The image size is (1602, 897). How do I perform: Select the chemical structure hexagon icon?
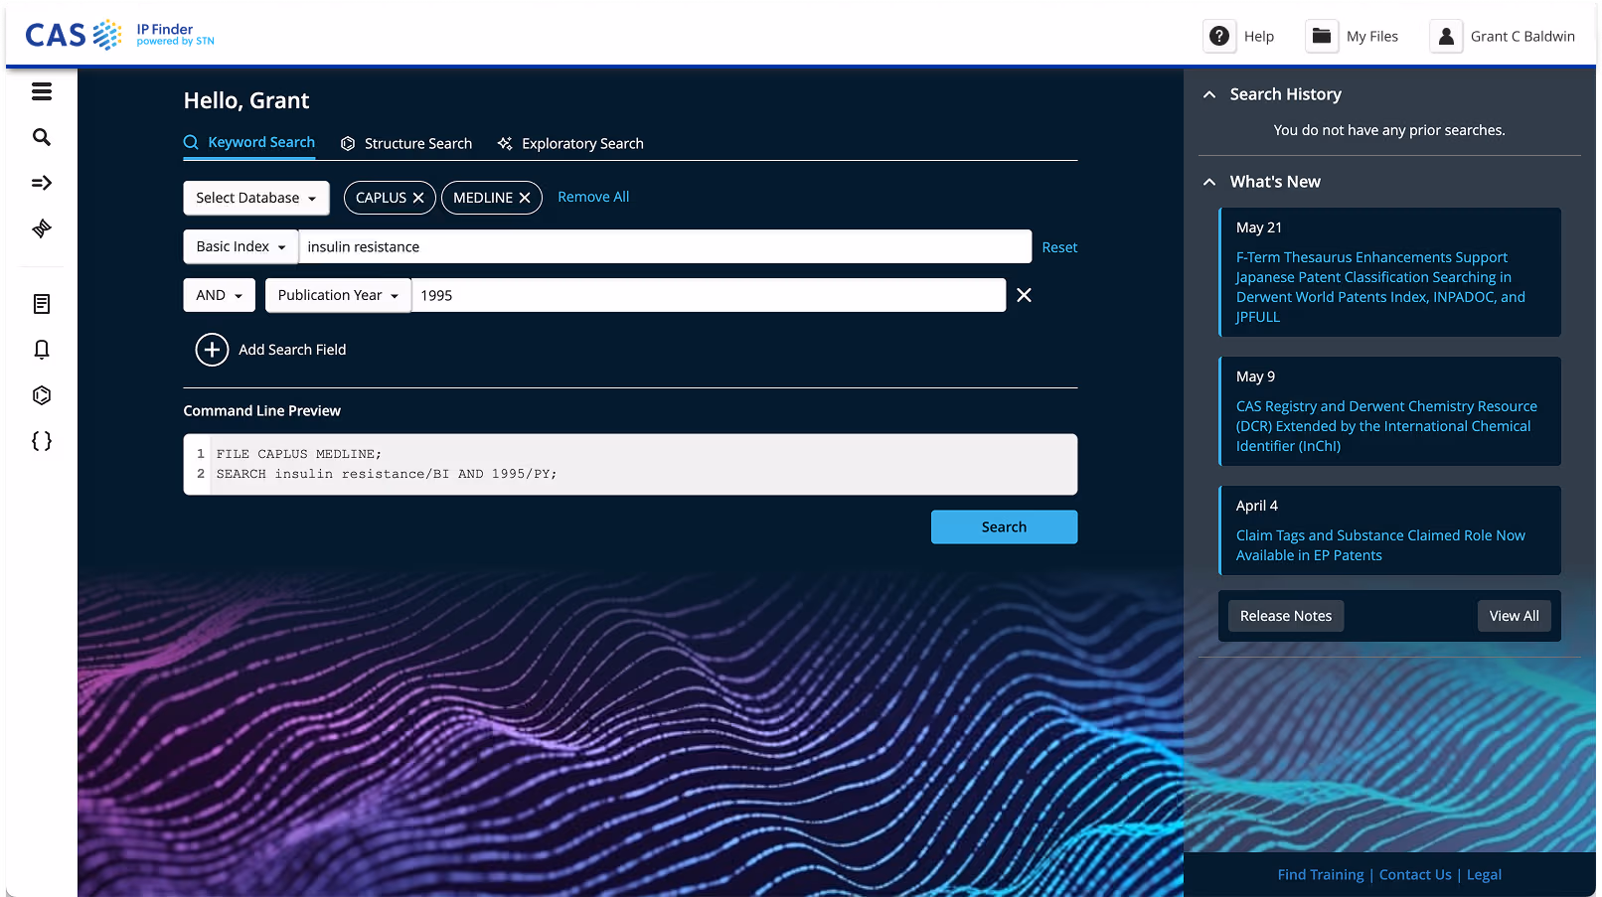[x=41, y=394]
